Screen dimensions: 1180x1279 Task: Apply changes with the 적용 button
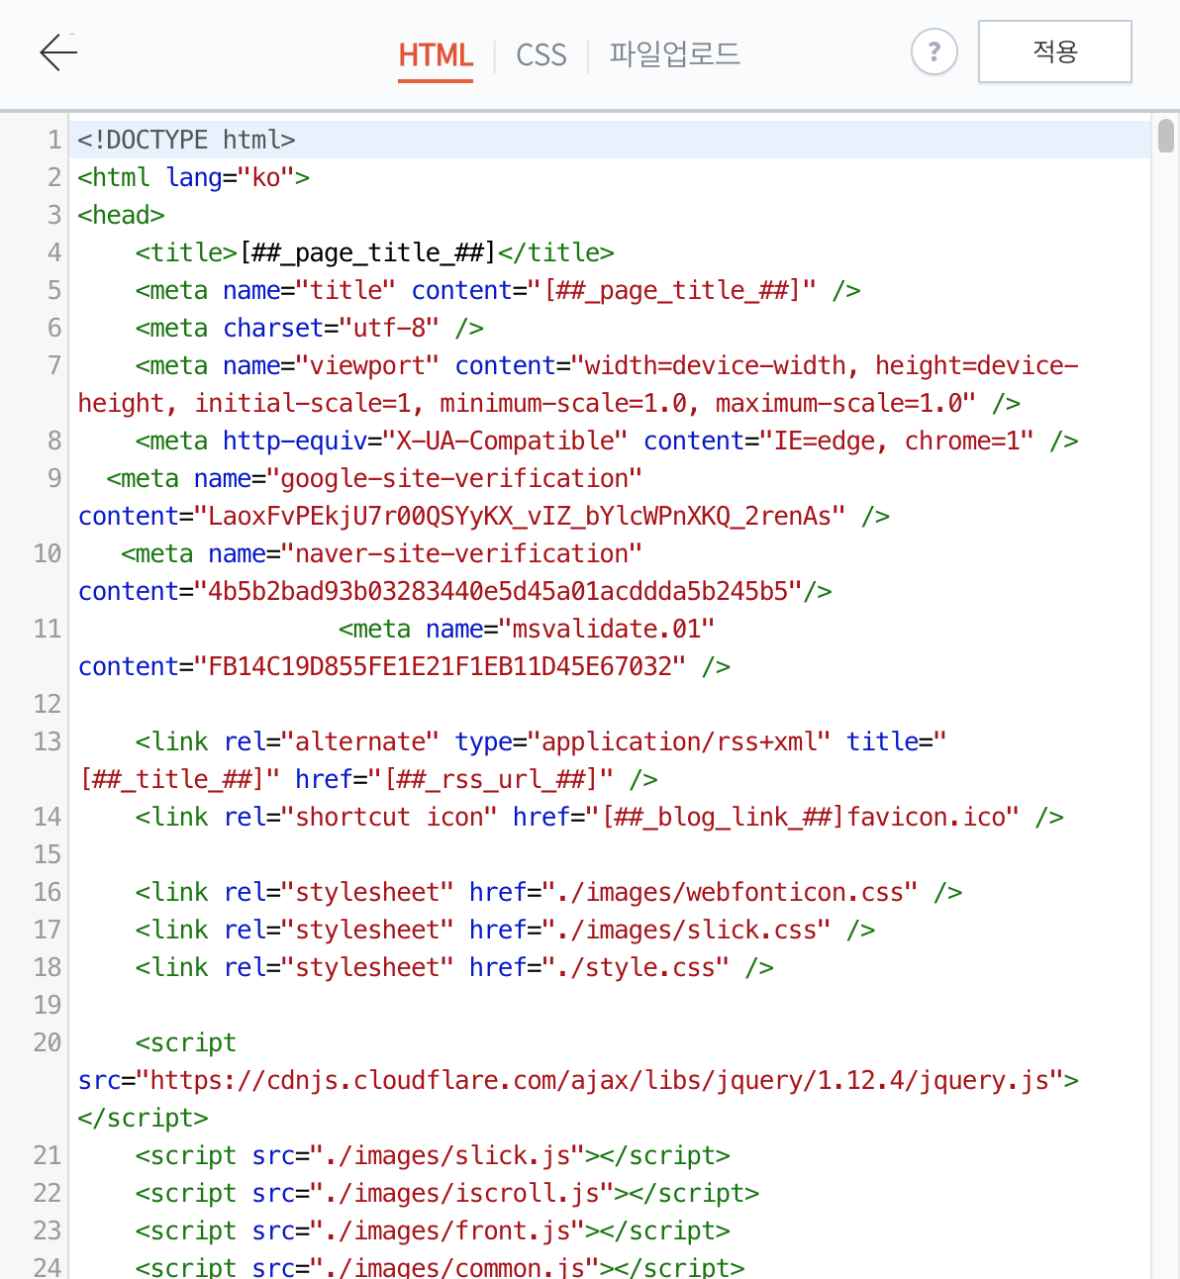pyautogui.click(x=1054, y=51)
